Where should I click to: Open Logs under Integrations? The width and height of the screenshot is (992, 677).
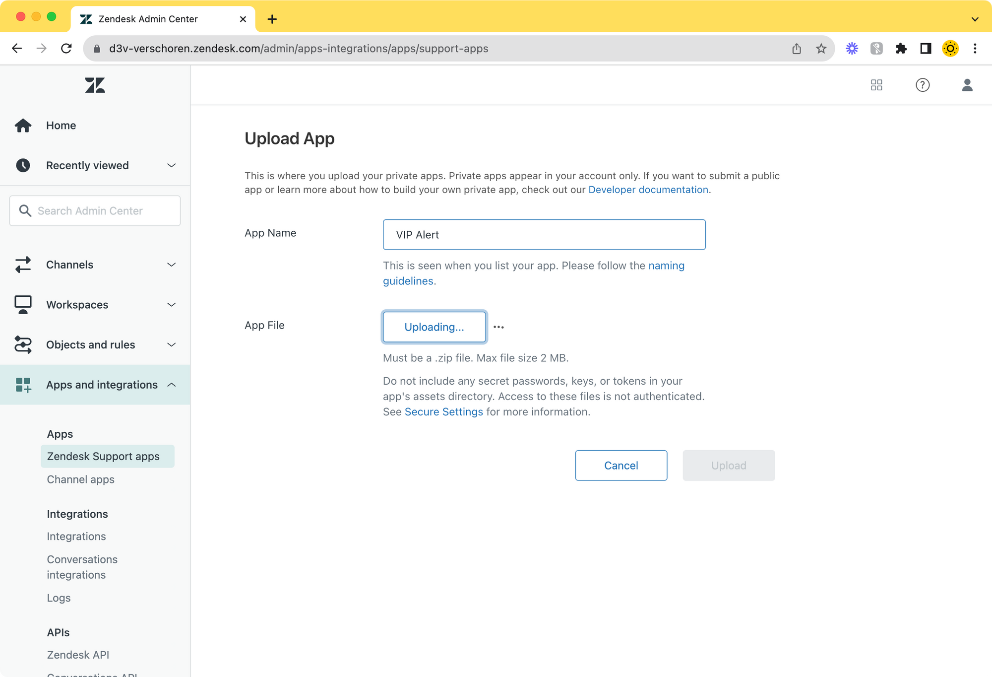(x=59, y=598)
